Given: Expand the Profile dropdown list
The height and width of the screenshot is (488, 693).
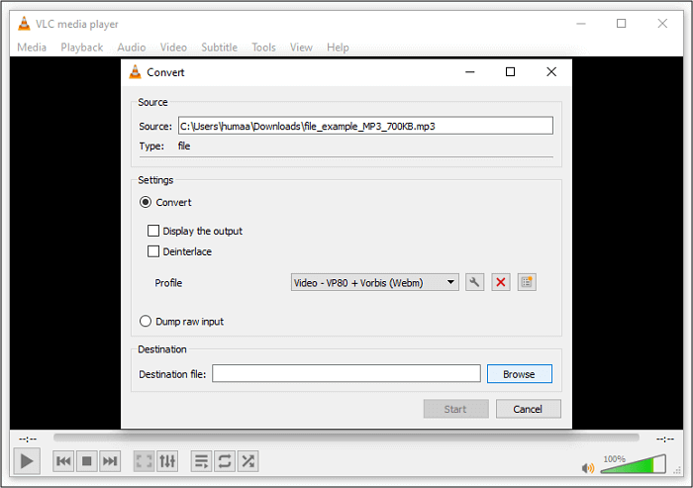Looking at the screenshot, I should coord(451,283).
